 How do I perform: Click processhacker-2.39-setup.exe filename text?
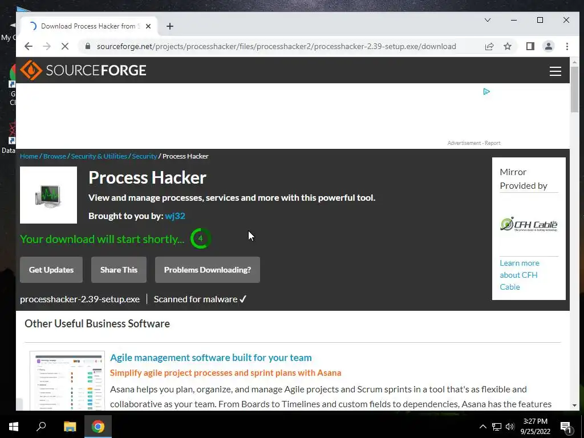point(80,299)
